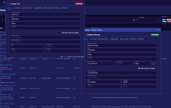Minimize the Dooley-Hansen company window
This screenshot has height=108, width=171.
pos(156,30)
